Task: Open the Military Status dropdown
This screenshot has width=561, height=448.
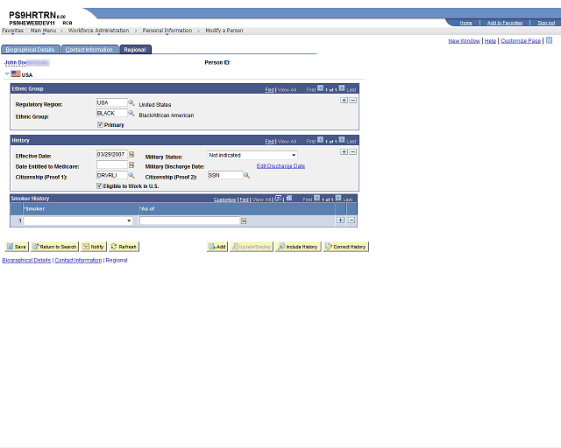Action: point(252,156)
